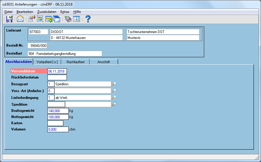The height and width of the screenshot is (162, 261).
Task: Click the Bruttogewicht field showing 140,000
Action: pos(58,111)
